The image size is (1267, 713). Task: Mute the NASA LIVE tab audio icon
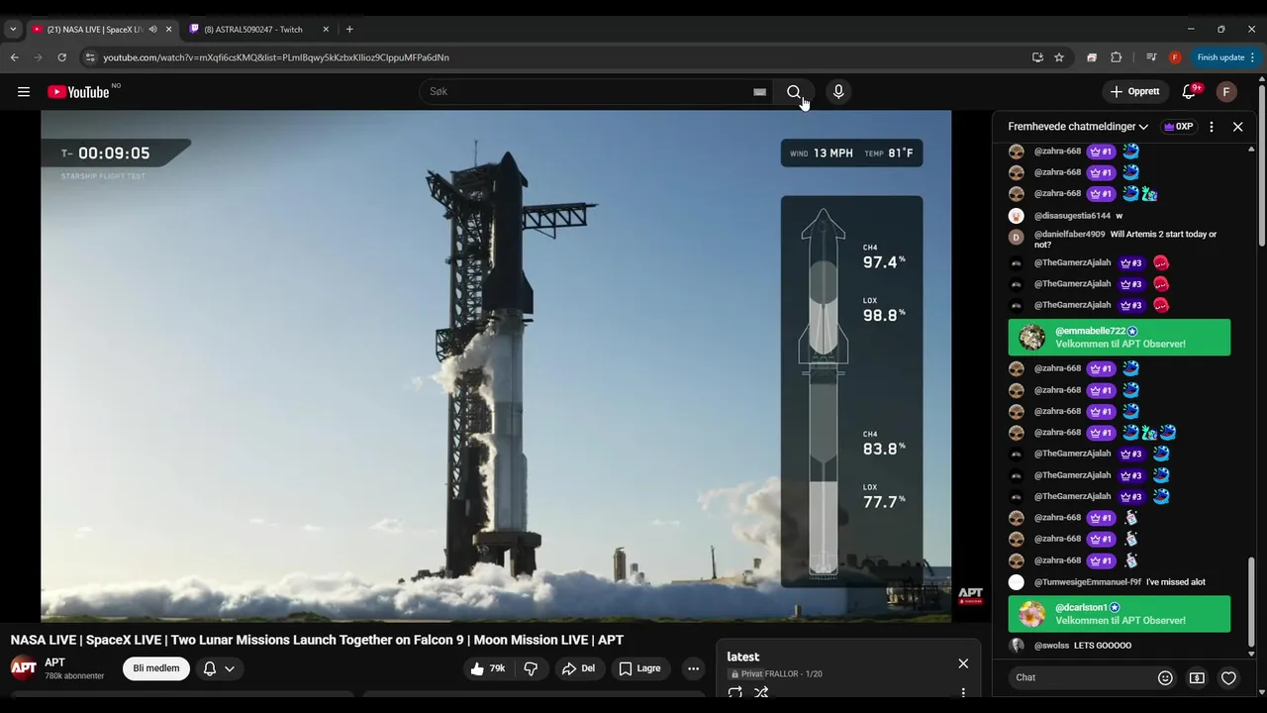pyautogui.click(x=152, y=30)
